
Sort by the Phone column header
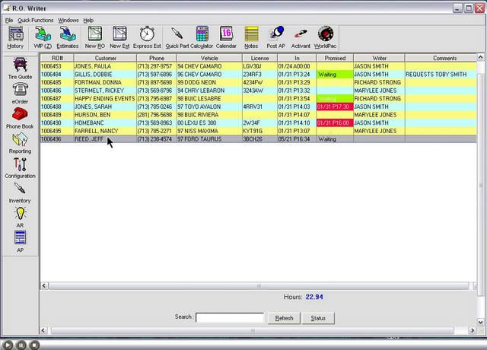(157, 58)
